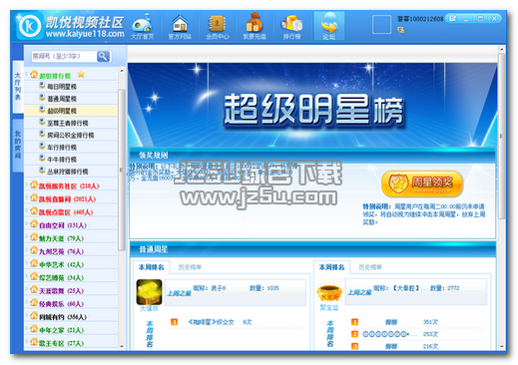The height and width of the screenshot is (365, 518).
Task: Open the 论坛 forum icon
Action: pos(329,26)
